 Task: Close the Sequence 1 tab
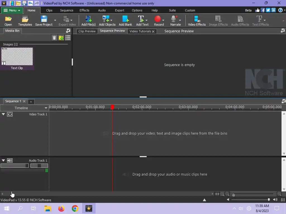coord(24,101)
